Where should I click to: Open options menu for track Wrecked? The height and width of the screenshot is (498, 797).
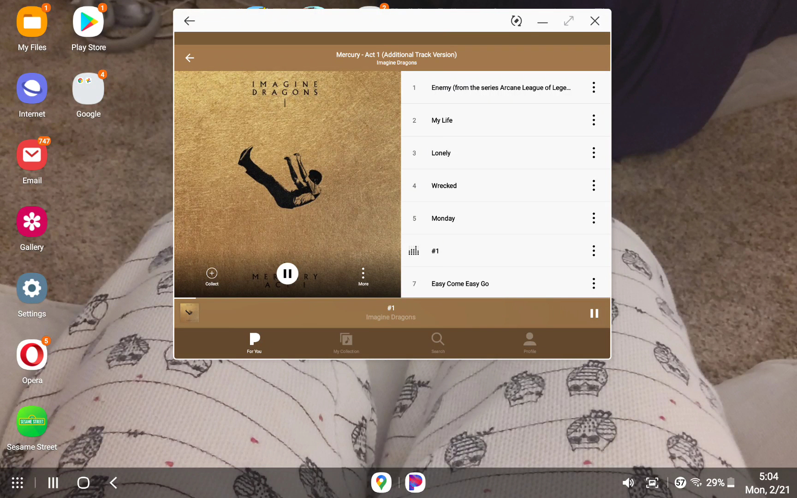point(594,186)
